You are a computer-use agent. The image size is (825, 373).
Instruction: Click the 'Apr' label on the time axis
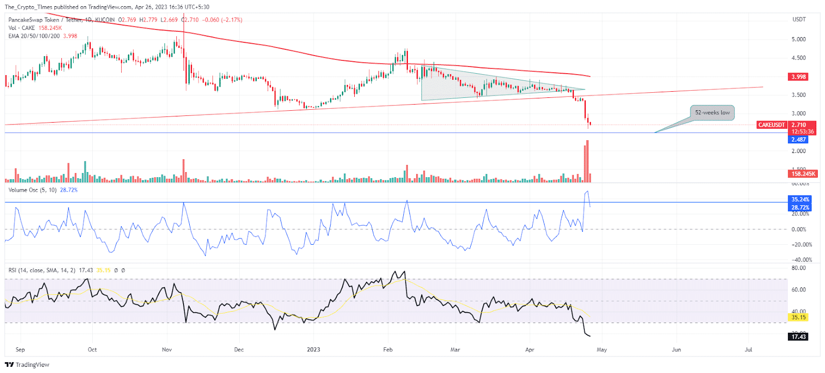pos(530,349)
